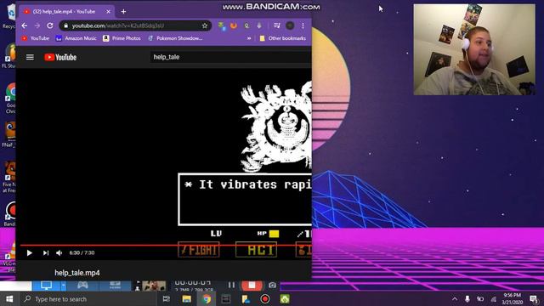
Task: Pause the Bandicam recording
Action: (x=231, y=286)
